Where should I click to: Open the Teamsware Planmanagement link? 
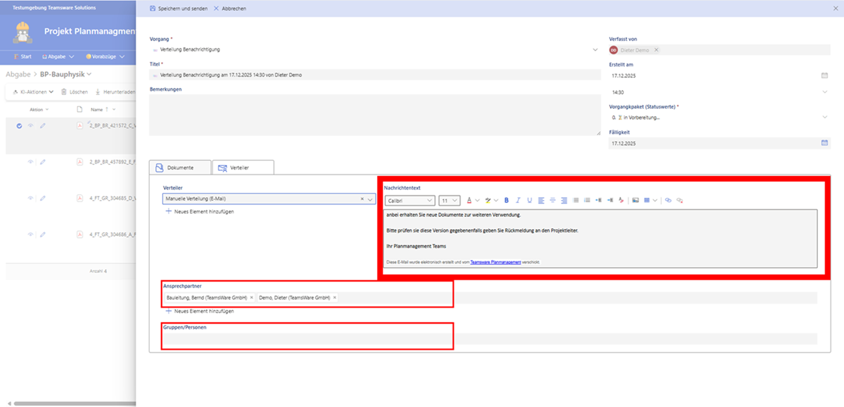[x=495, y=262]
